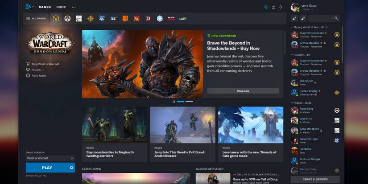Image resolution: width=368 pixels, height=184 pixels.
Task: Open the Threads of Fate news card
Action: point(251,134)
